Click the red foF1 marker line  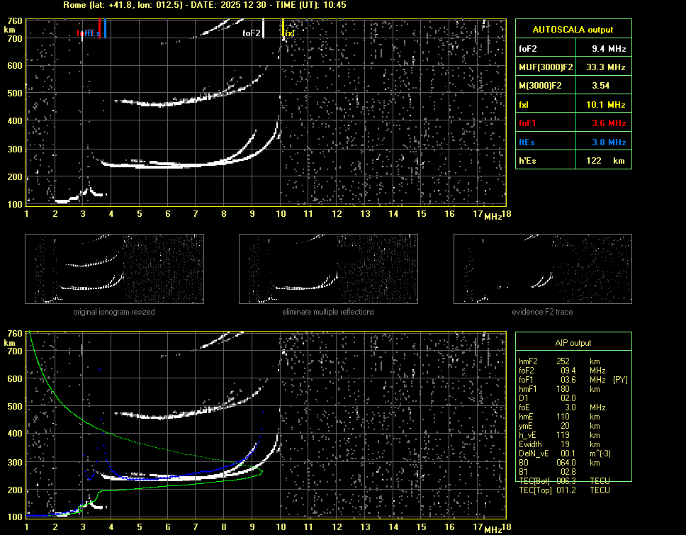coord(99,28)
